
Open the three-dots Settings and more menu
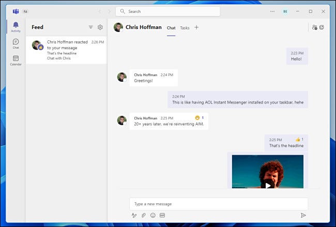(272, 11)
